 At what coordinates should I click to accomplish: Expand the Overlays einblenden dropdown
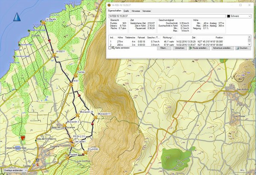tap(25, 170)
